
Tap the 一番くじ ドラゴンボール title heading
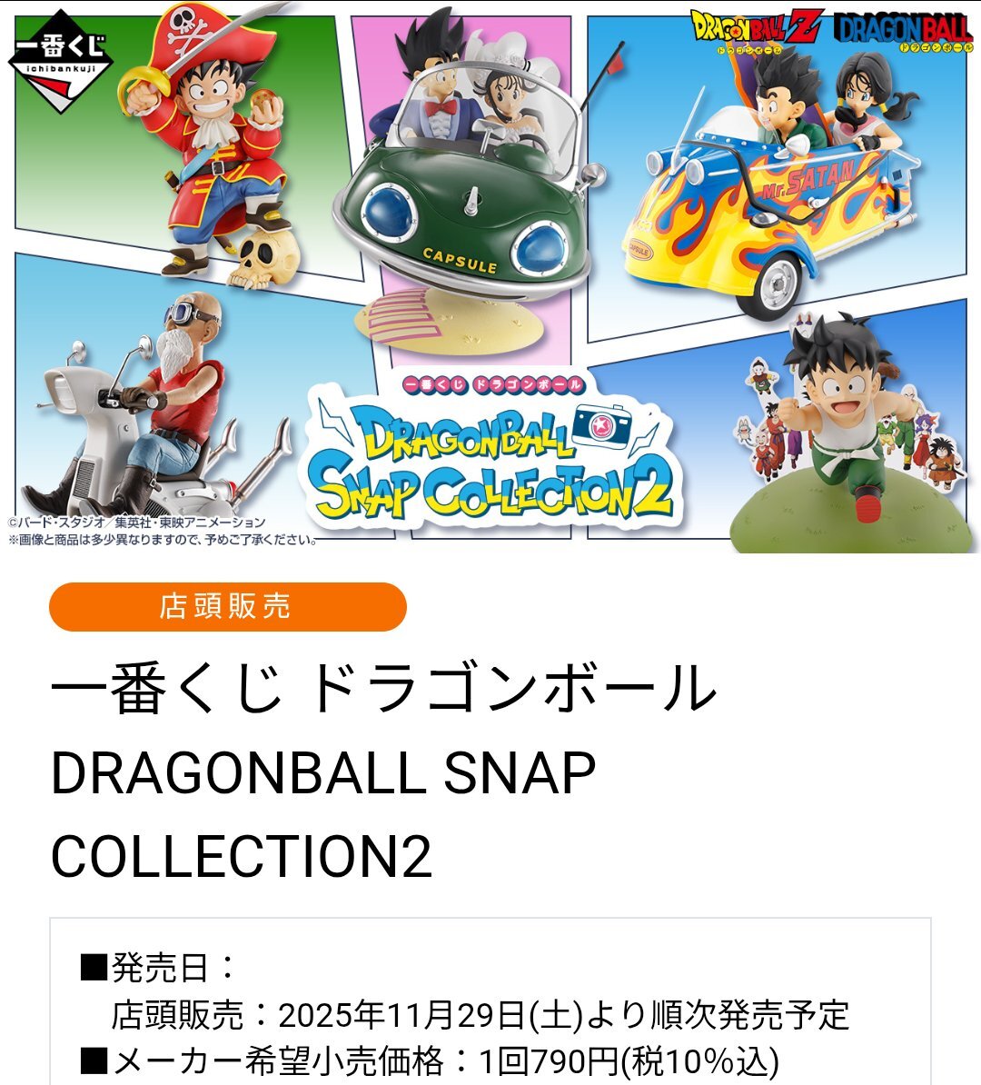click(383, 687)
